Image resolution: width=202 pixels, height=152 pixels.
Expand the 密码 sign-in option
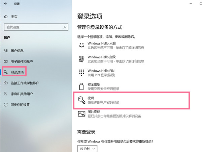(131, 100)
